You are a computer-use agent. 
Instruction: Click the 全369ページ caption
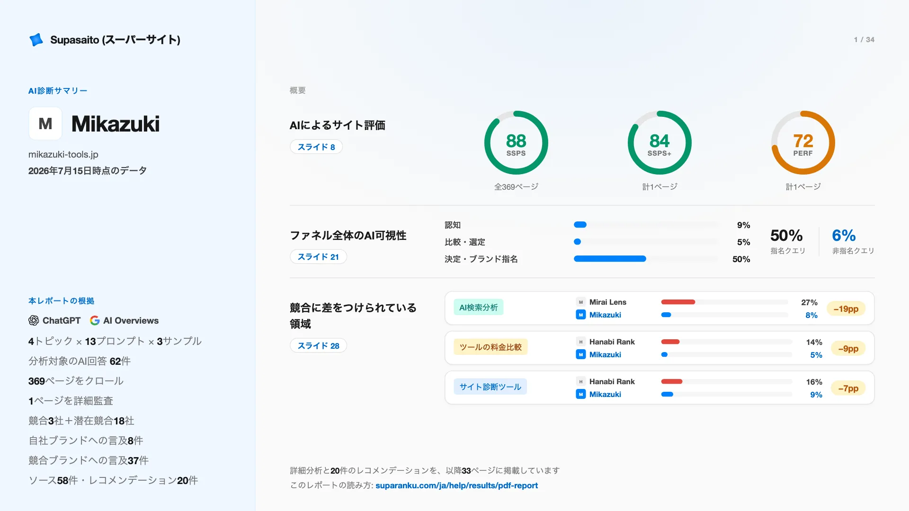(x=516, y=187)
